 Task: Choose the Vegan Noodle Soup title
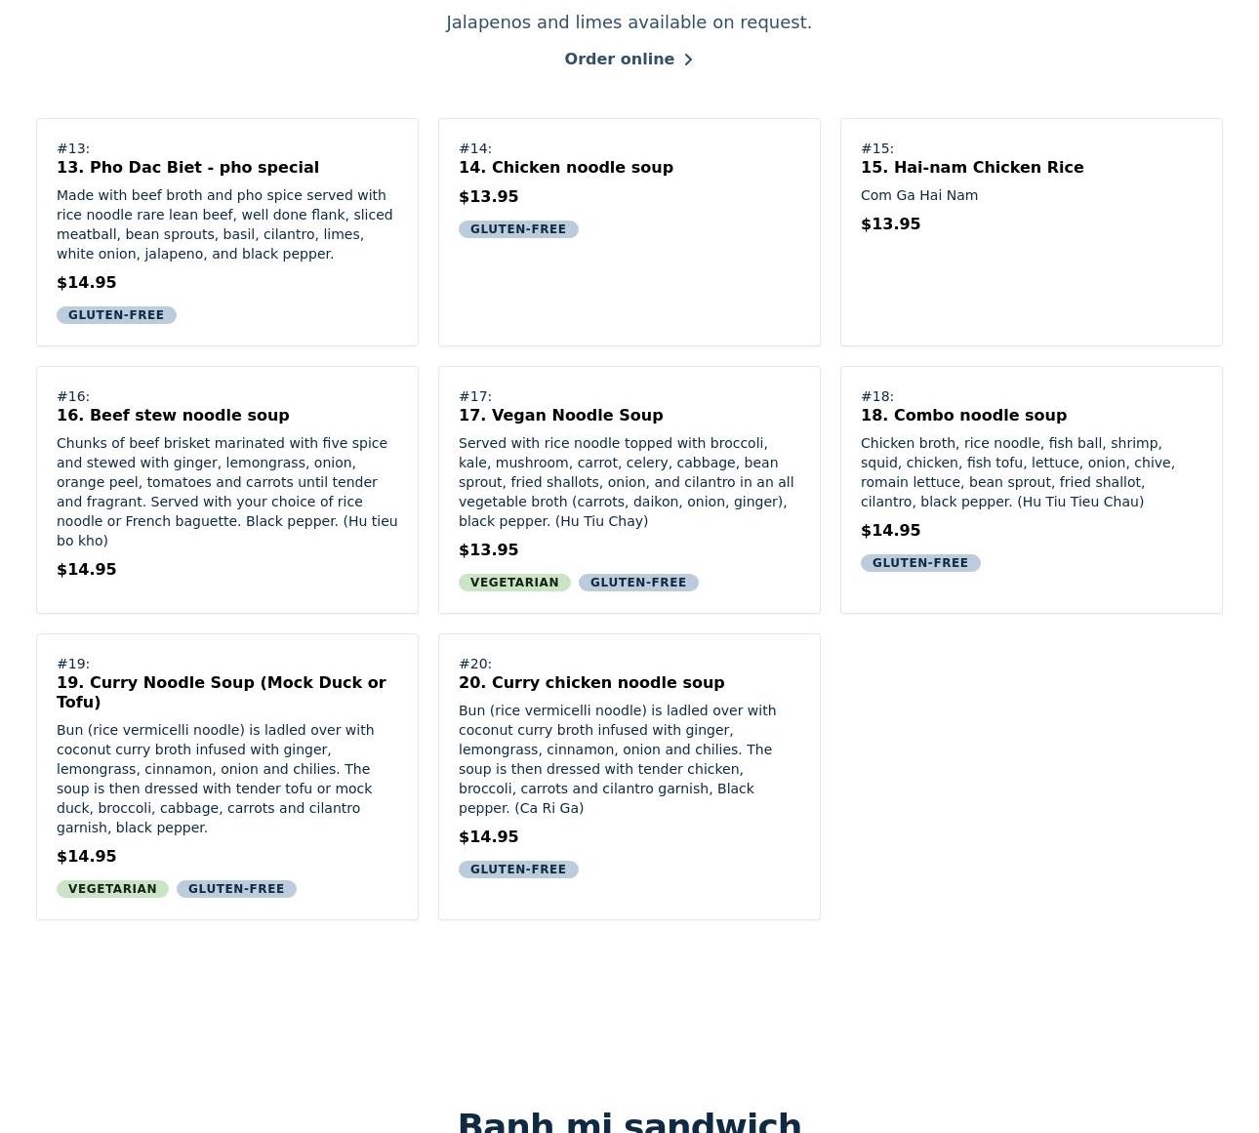point(560,416)
